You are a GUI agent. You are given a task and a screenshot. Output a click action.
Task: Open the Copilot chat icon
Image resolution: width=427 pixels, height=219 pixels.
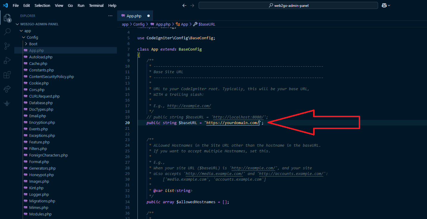tap(384, 5)
